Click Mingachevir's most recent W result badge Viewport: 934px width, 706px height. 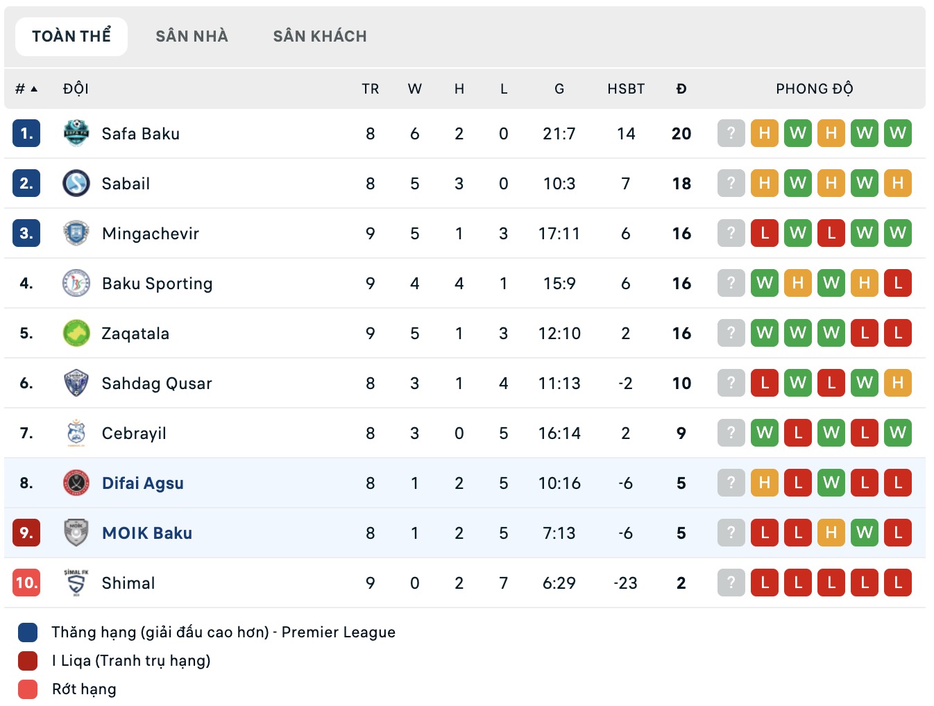897,233
